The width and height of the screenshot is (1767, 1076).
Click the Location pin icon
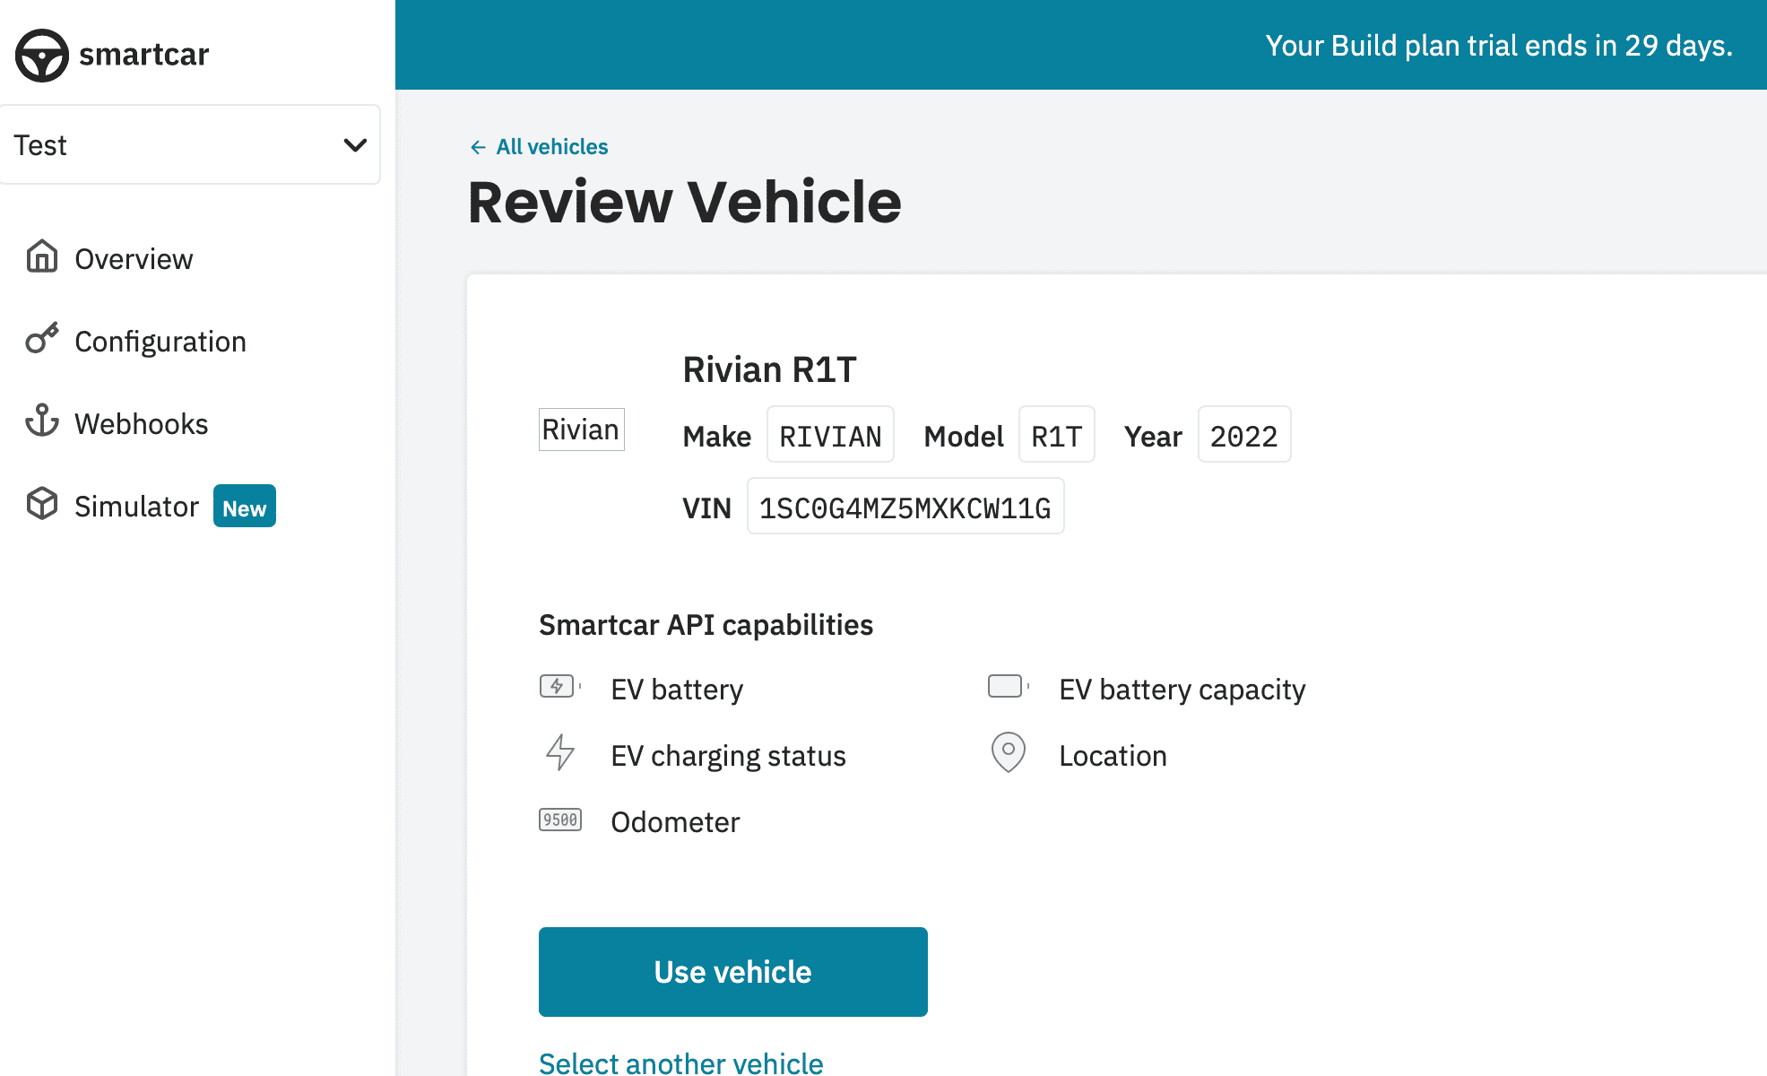[x=1009, y=752]
